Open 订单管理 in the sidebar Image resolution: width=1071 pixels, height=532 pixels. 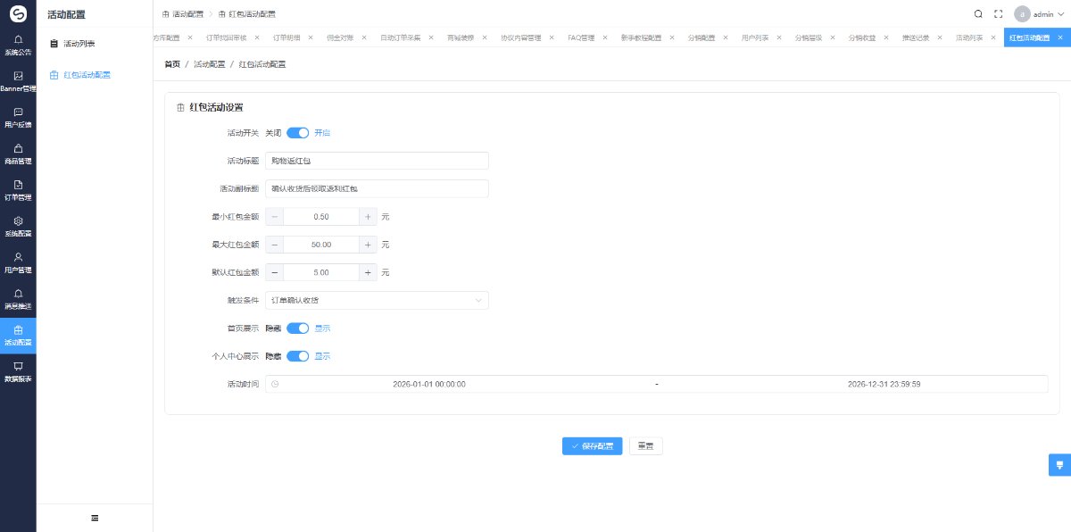click(x=18, y=190)
